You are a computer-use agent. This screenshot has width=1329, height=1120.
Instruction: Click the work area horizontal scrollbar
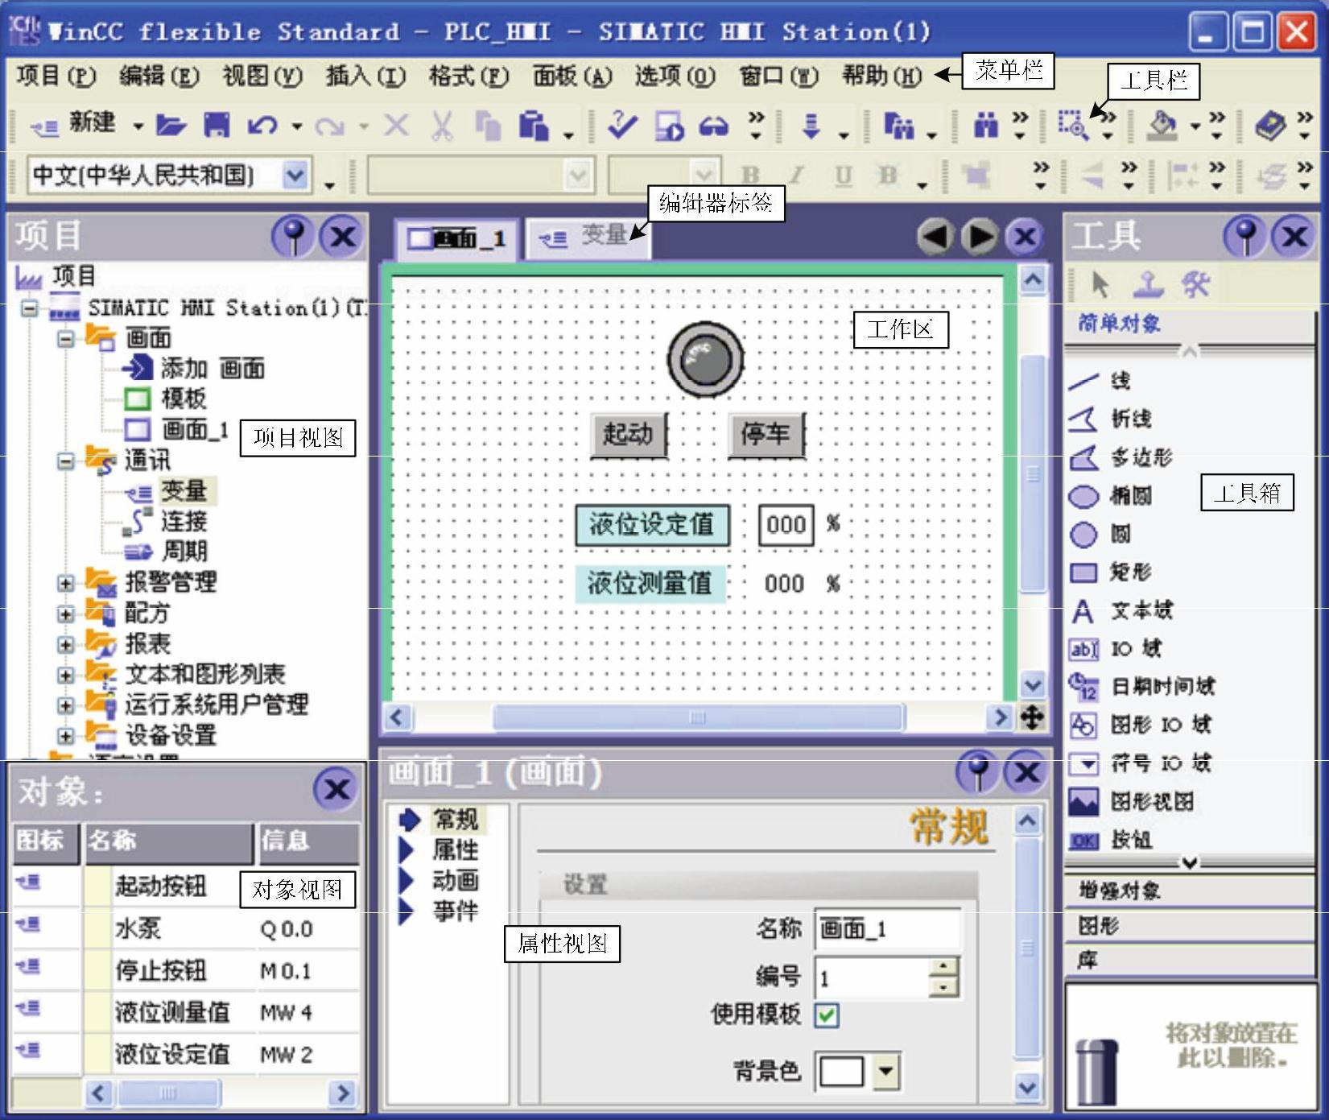(x=699, y=717)
